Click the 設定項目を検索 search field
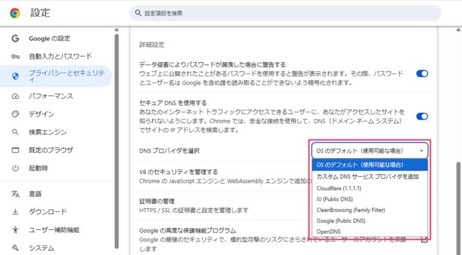Screen dimensions: 462x255 click(285, 13)
